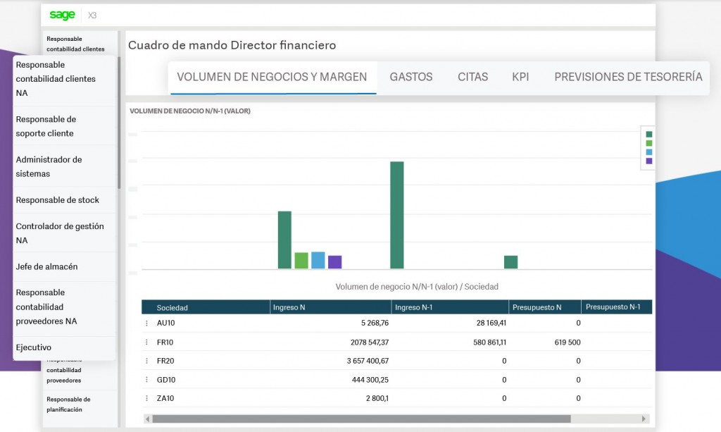Open the PREVISIONES DE TESORERÍA tab

pyautogui.click(x=627, y=77)
